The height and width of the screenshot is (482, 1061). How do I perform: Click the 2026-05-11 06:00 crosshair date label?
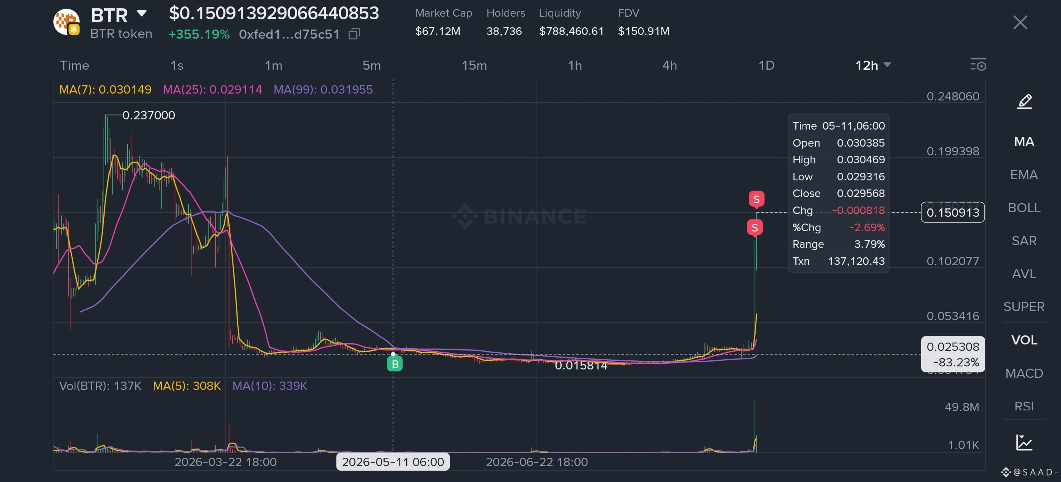393,462
